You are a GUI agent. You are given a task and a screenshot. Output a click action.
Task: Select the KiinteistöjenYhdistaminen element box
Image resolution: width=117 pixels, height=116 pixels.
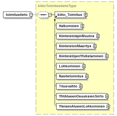click(x=82, y=56)
